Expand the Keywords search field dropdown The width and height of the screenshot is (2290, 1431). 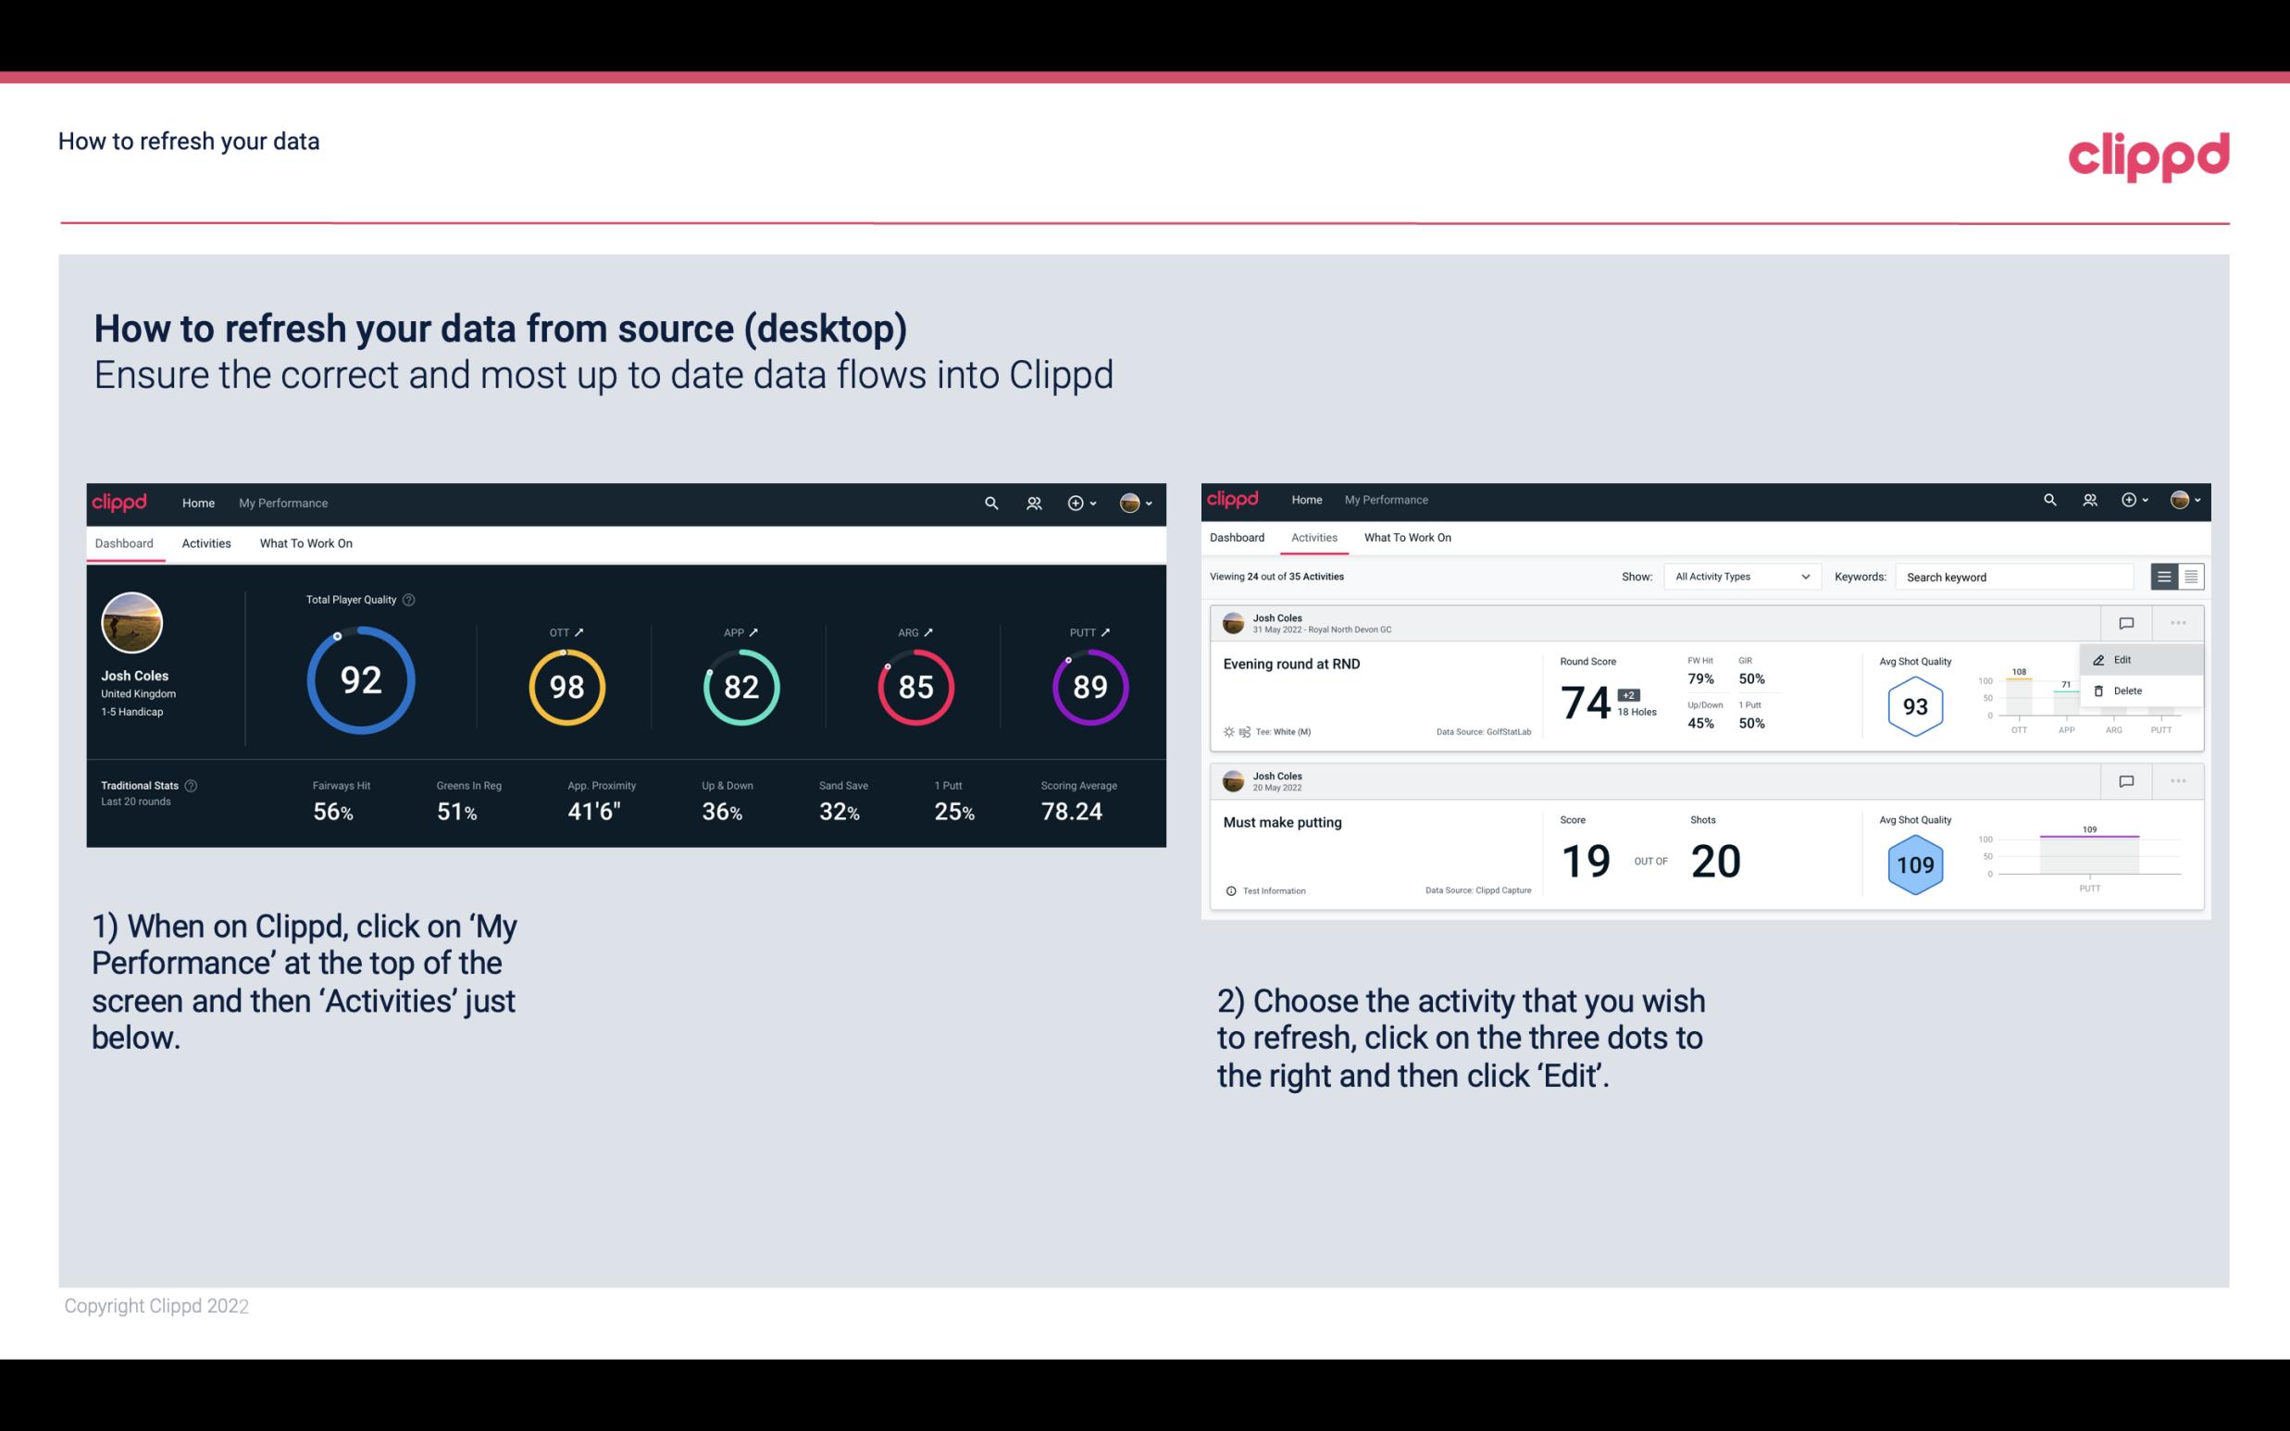coord(2020,577)
